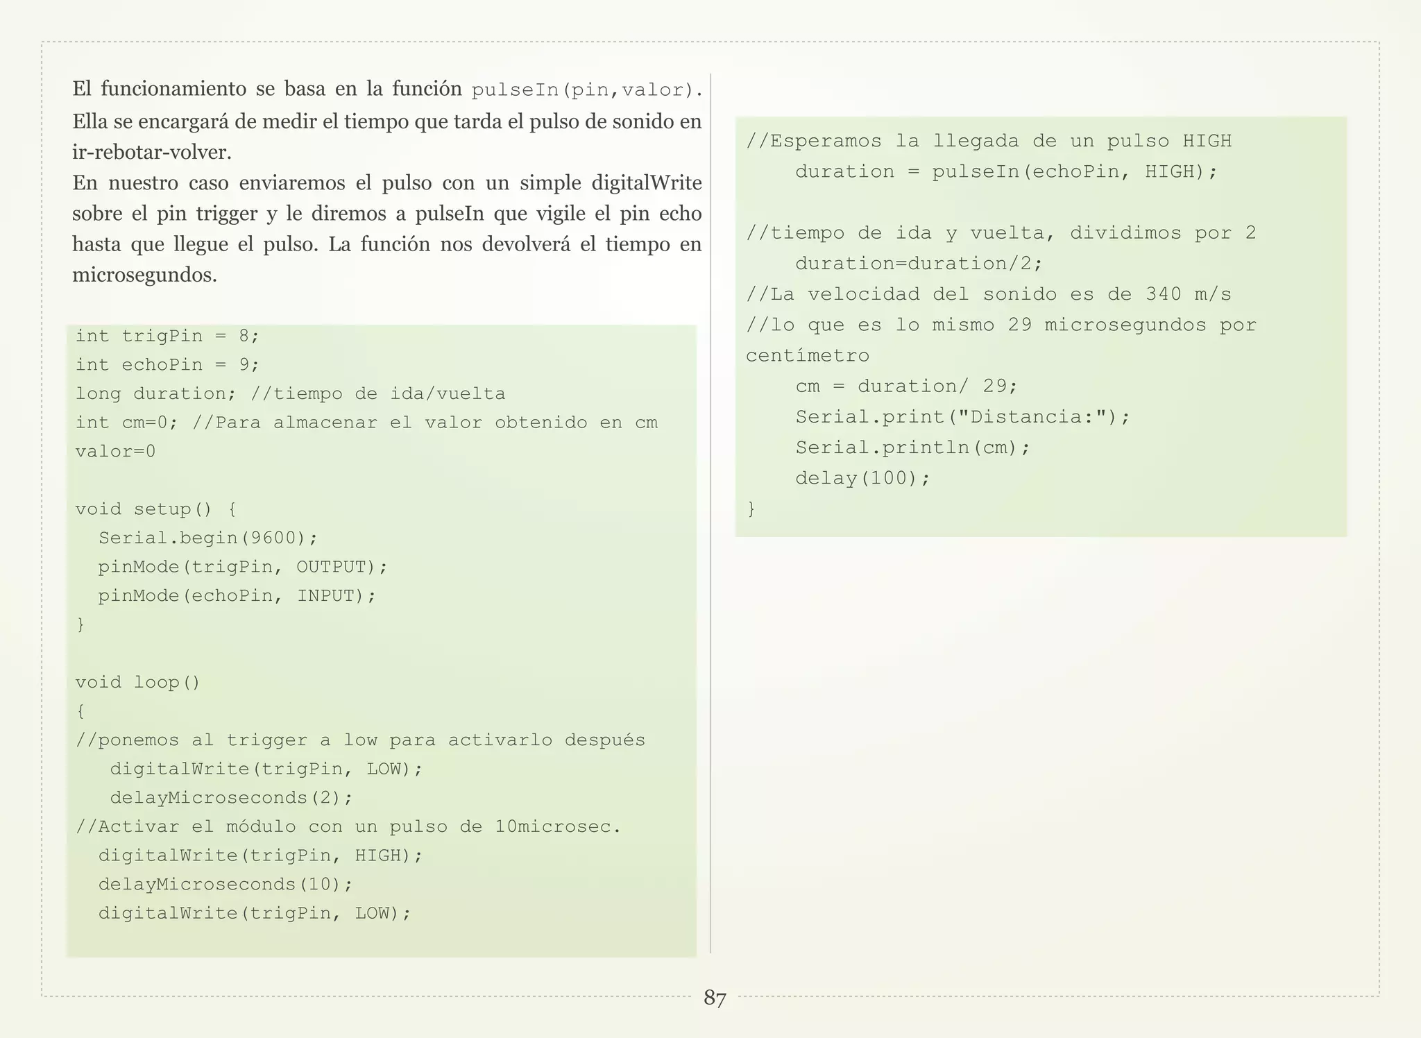Image resolution: width=1421 pixels, height=1038 pixels.
Task: Click the word 'digitalWrite' in the paragraph
Action: [647, 183]
